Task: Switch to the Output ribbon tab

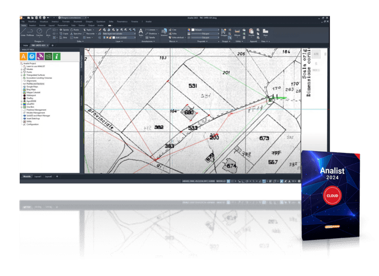Action: (x=91, y=26)
